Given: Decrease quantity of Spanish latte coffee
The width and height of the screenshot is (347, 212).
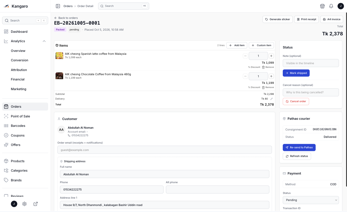Looking at the screenshot, I should coord(245,56).
